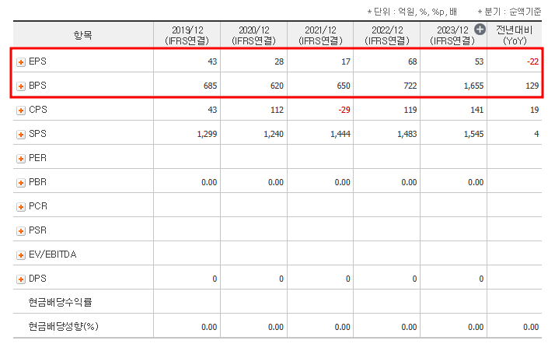The width and height of the screenshot is (548, 344).
Task: Expand the PSR row plus icon
Action: click(x=21, y=231)
